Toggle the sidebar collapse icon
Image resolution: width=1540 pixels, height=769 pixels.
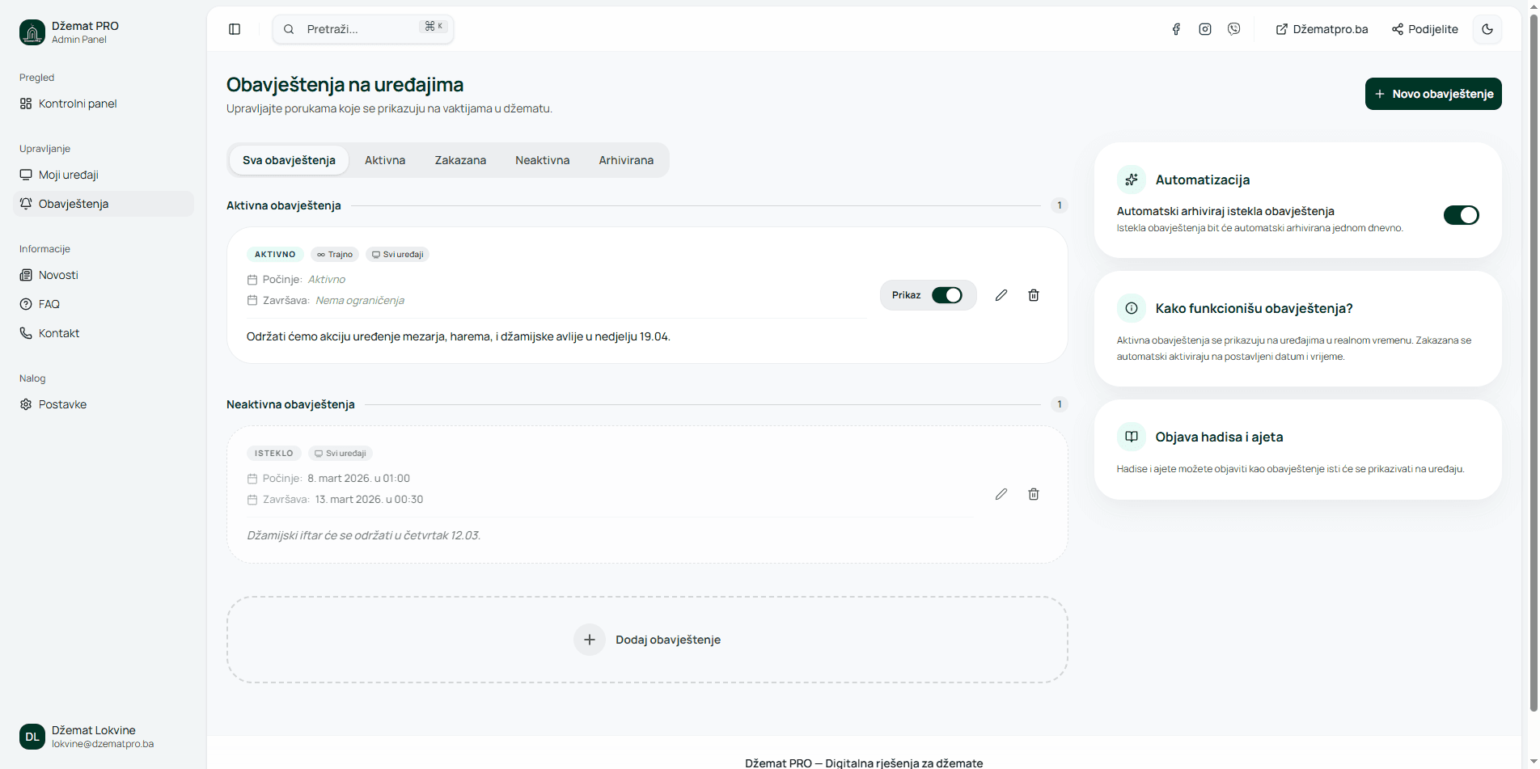(235, 29)
